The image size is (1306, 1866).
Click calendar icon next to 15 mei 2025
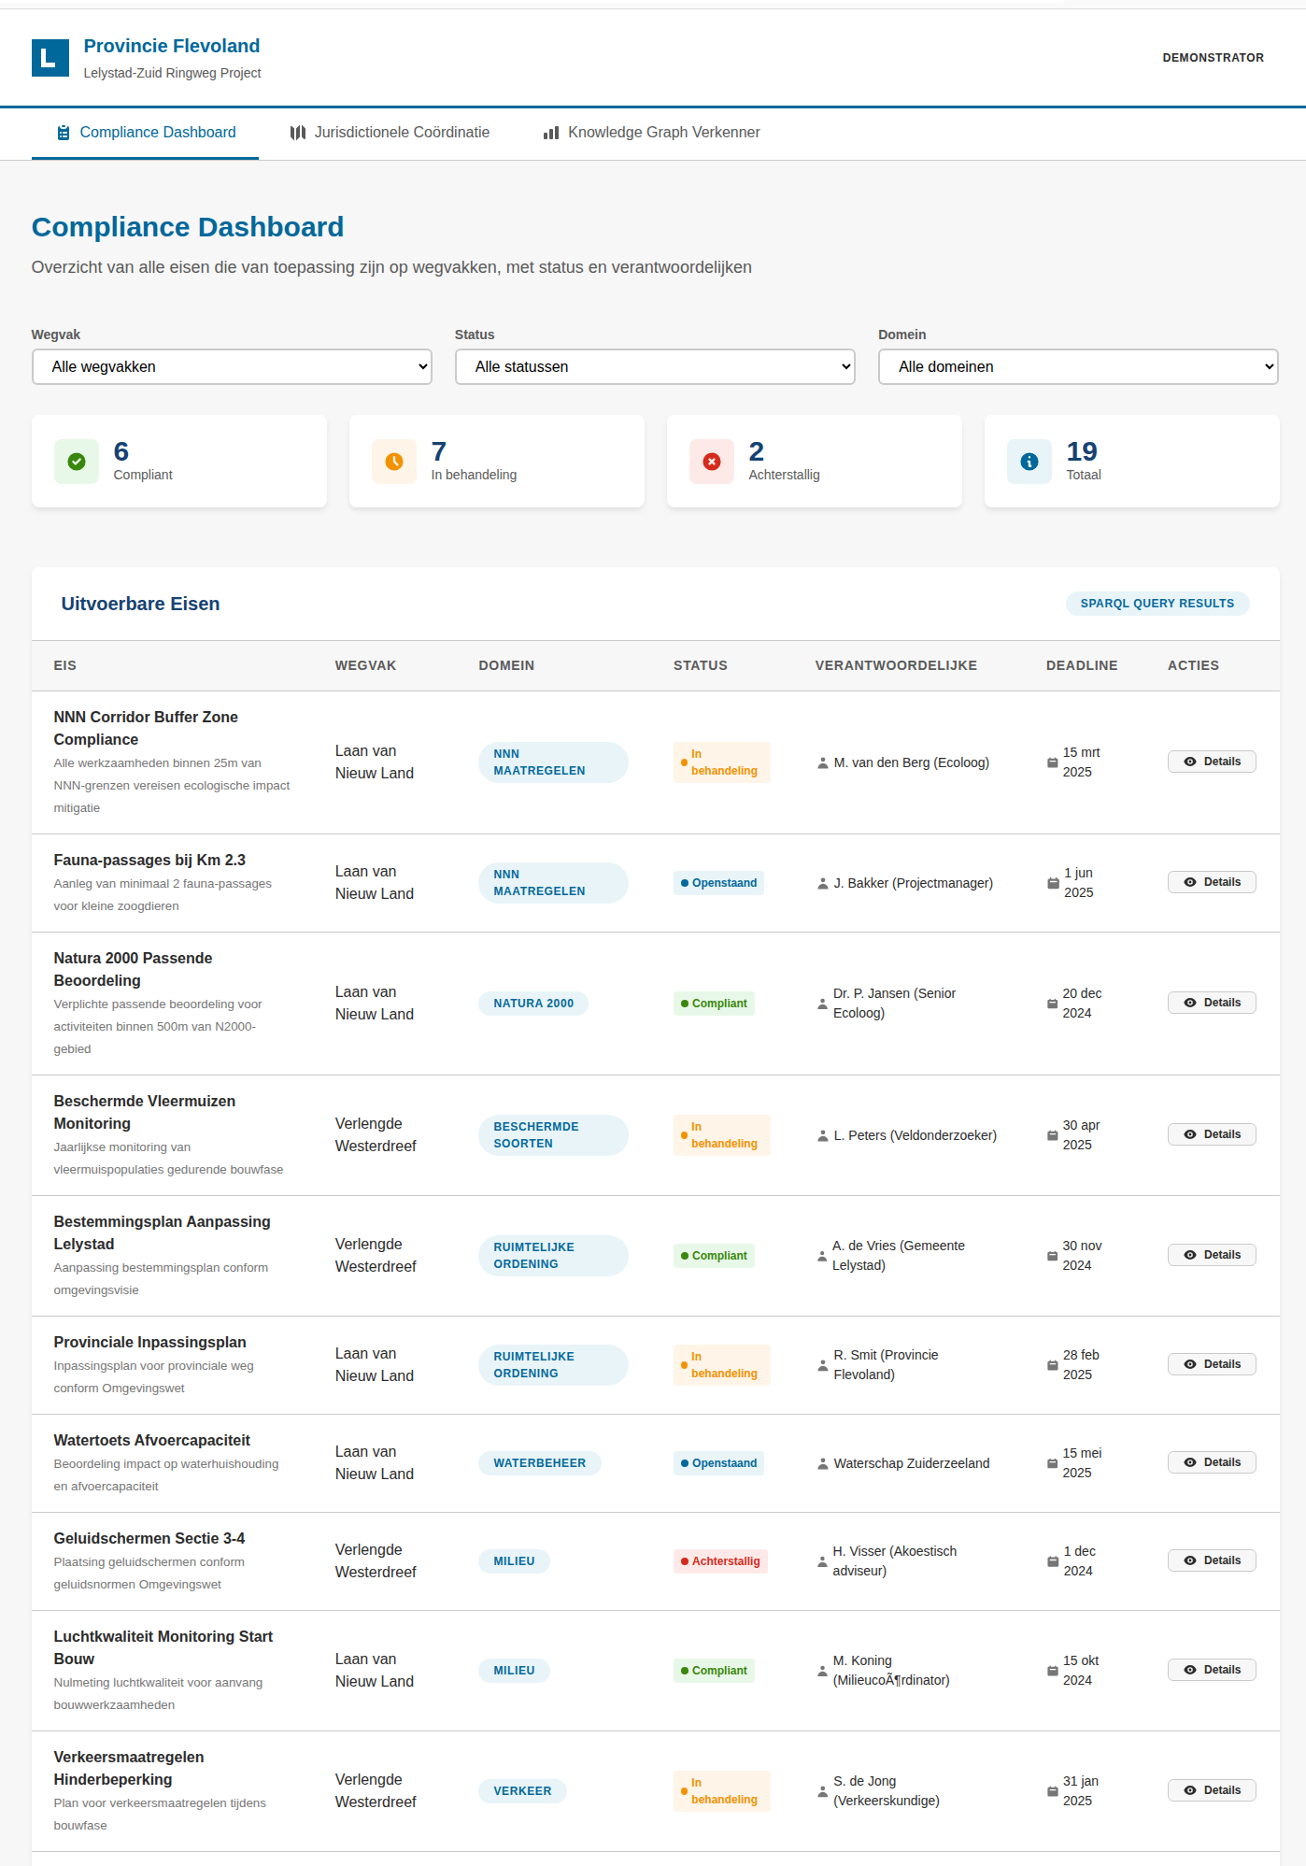pos(1053,1464)
